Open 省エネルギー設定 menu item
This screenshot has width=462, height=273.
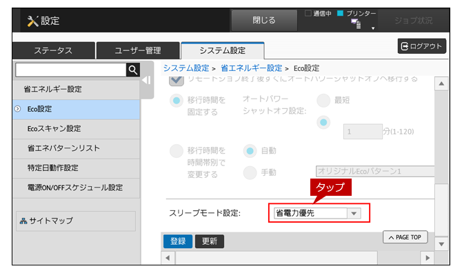77,89
